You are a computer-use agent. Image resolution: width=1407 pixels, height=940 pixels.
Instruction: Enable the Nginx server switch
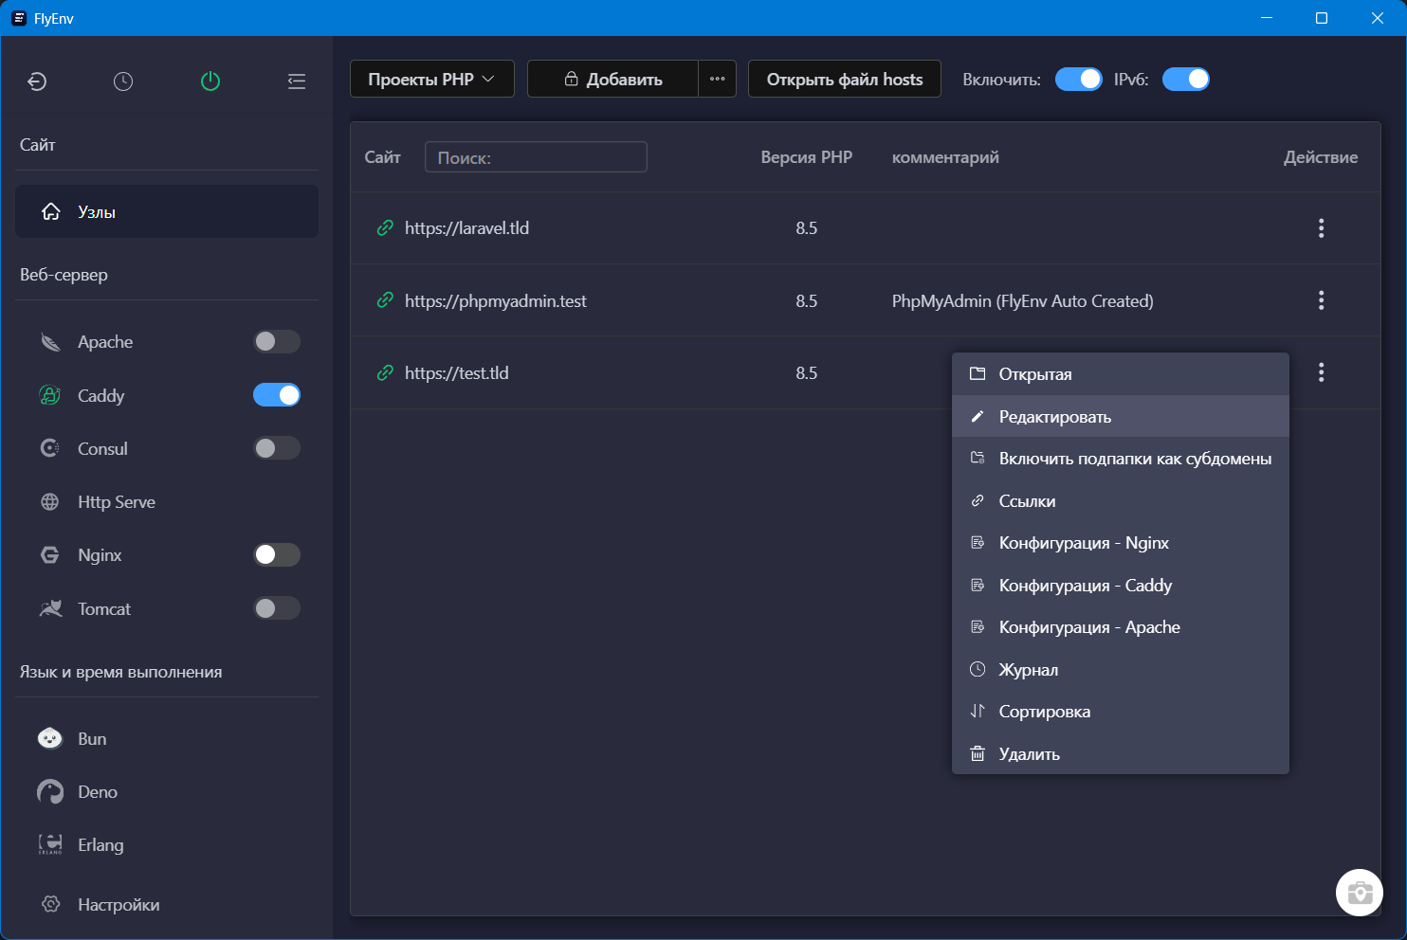click(x=277, y=554)
